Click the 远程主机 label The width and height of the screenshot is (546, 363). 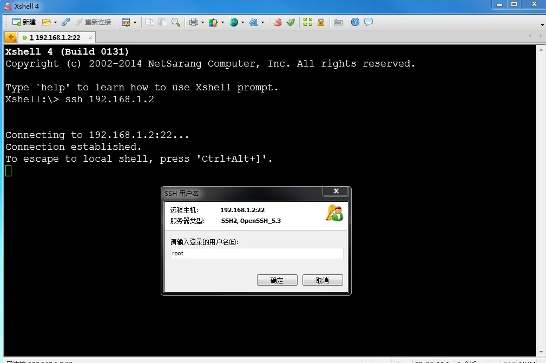[x=184, y=210]
